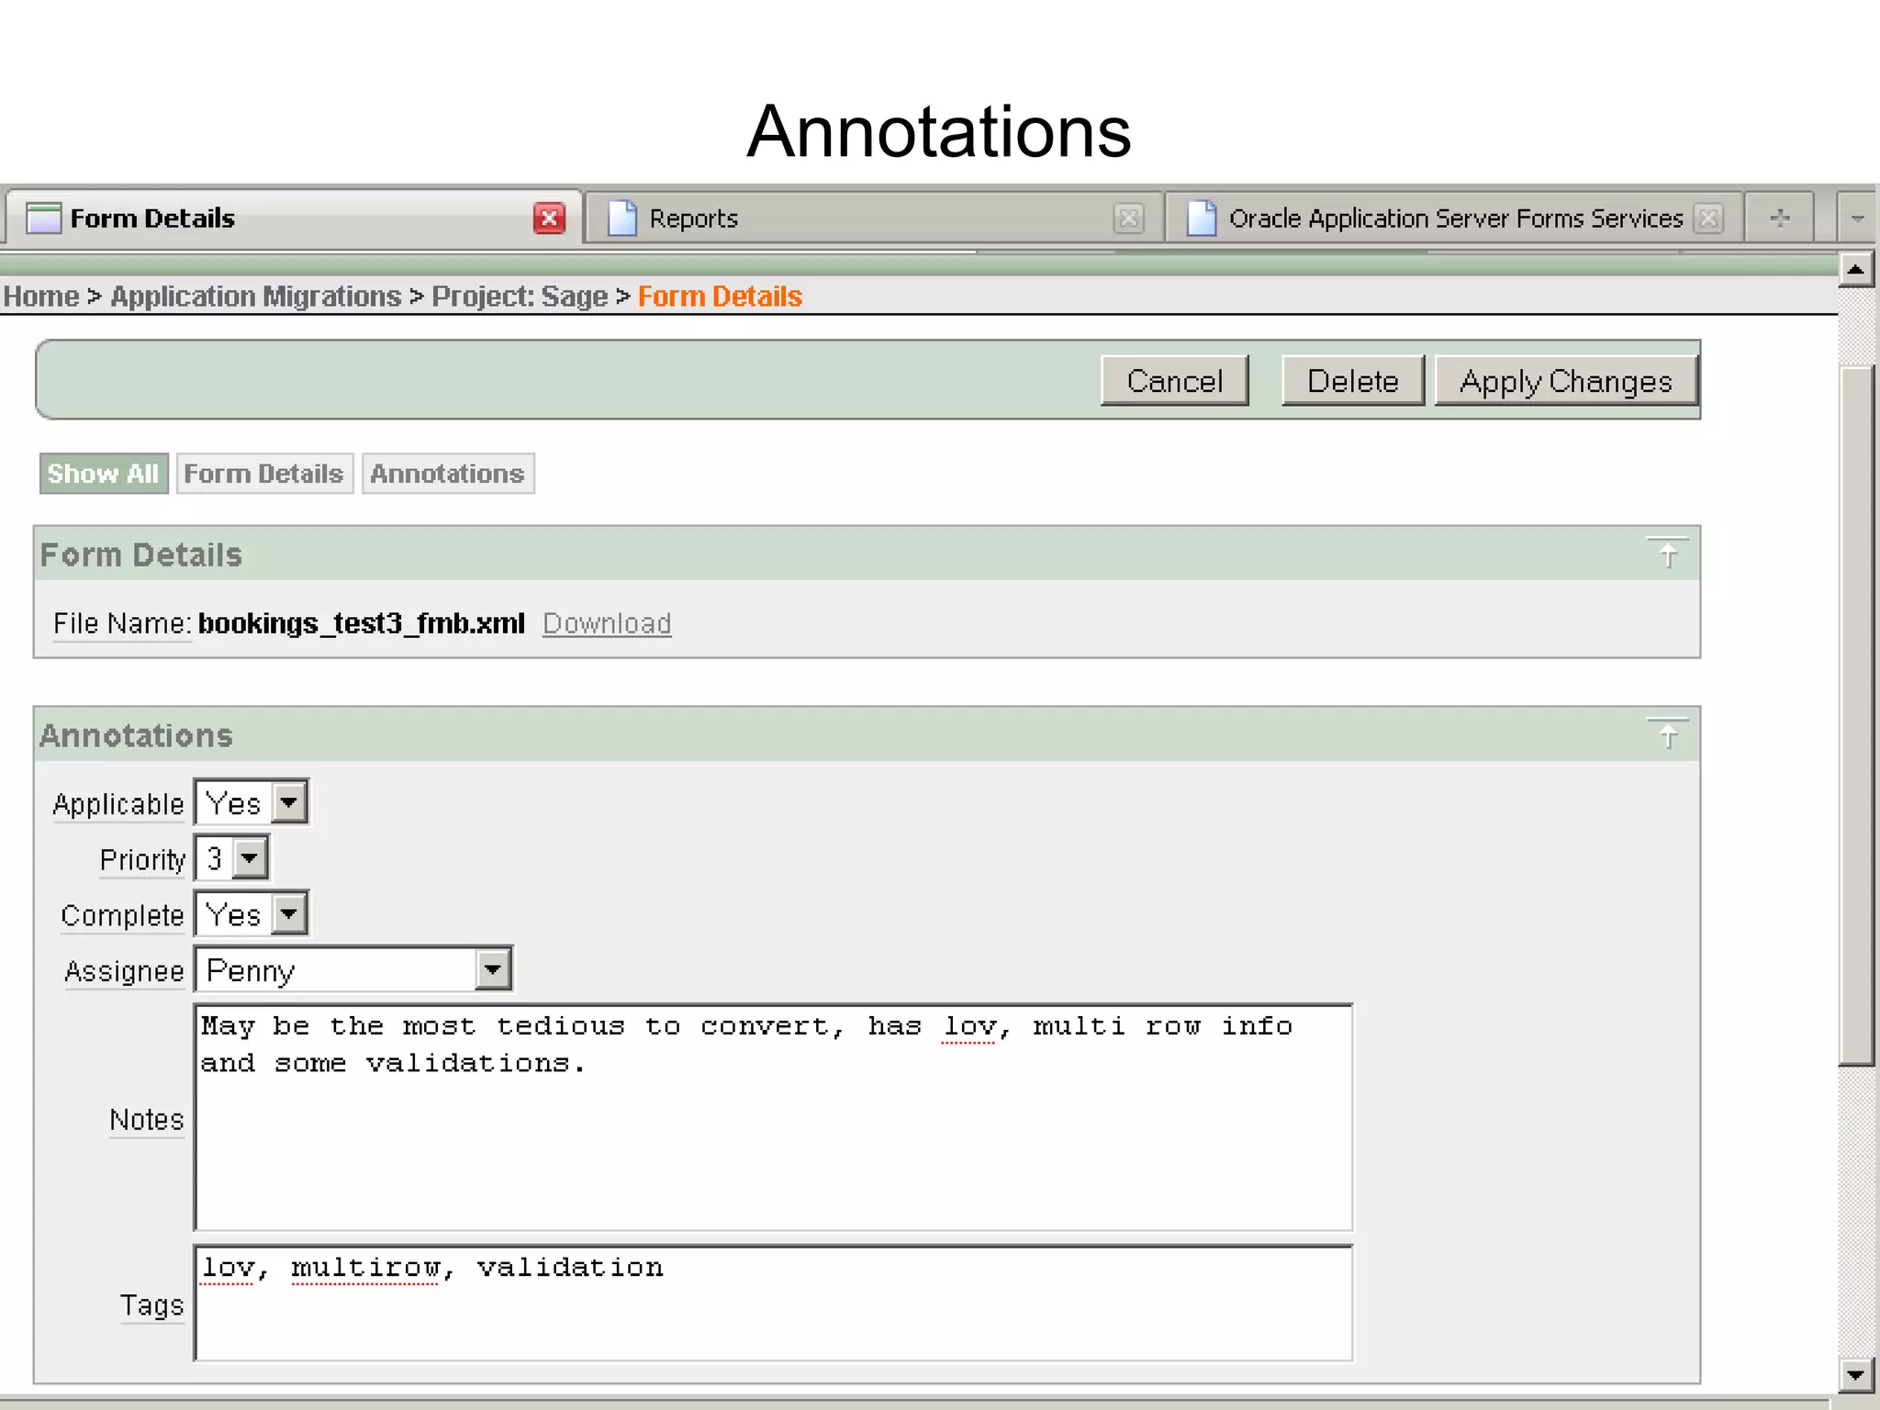The height and width of the screenshot is (1410, 1880).
Task: Switch to Oracle Application Server Forms Services tab
Action: click(1455, 218)
